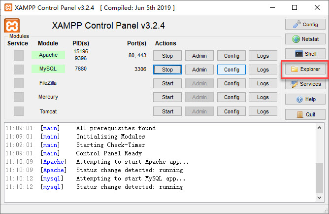Open Services panel button
Viewport: 329px width, 214px height.
coord(305,84)
